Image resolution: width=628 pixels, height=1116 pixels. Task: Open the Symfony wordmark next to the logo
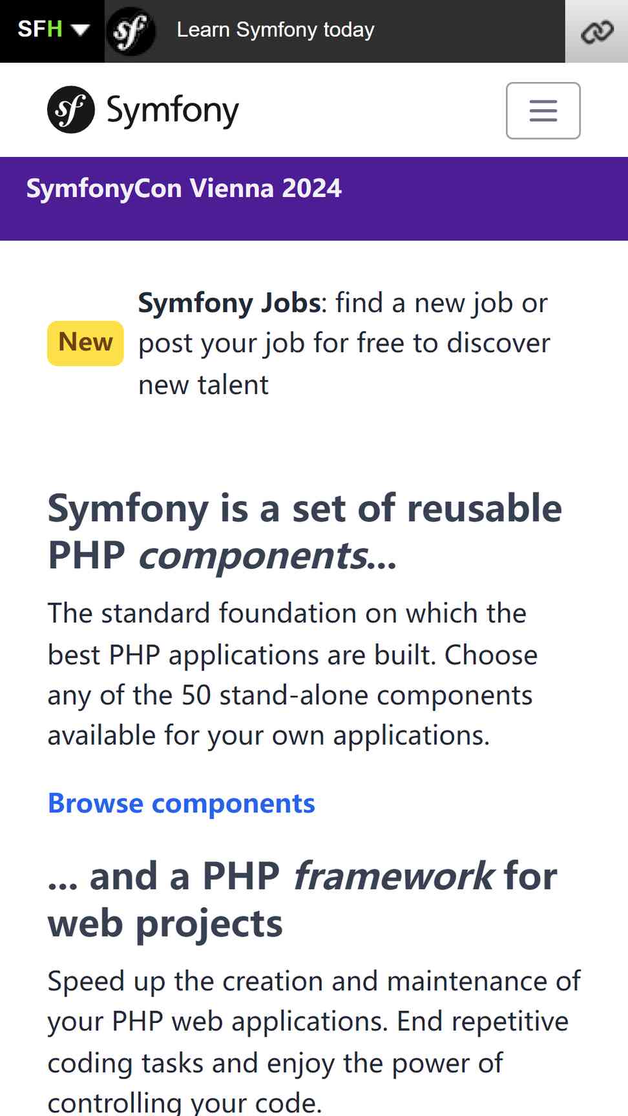173,110
